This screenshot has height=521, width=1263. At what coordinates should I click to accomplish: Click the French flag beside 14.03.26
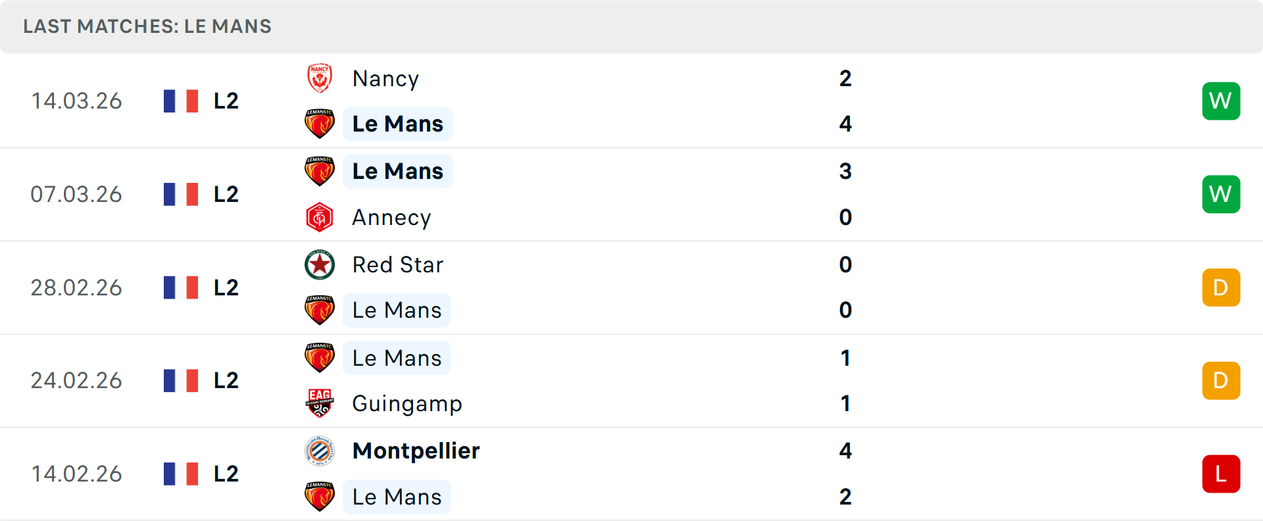(181, 101)
